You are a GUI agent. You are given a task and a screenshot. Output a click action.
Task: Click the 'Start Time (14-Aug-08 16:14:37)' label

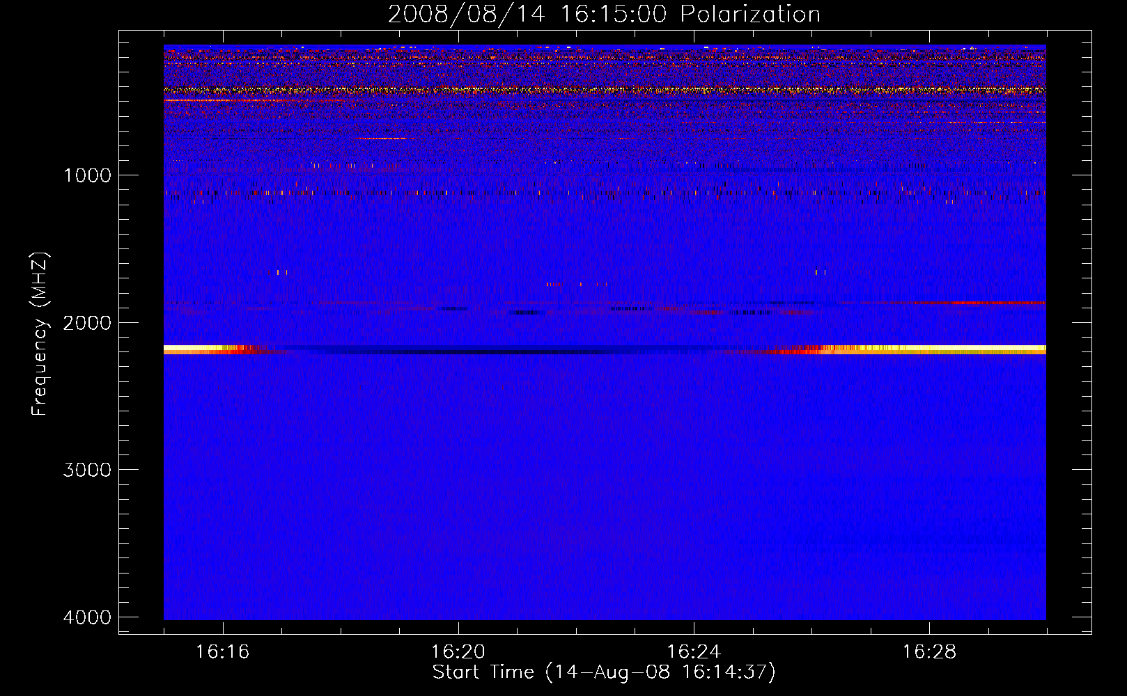click(x=604, y=672)
